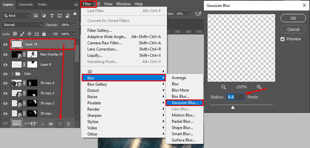Image resolution: width=310 pixels, height=148 pixels.
Task: Click mask link icon on 39 copy 4
Action: click(x=24, y=83)
